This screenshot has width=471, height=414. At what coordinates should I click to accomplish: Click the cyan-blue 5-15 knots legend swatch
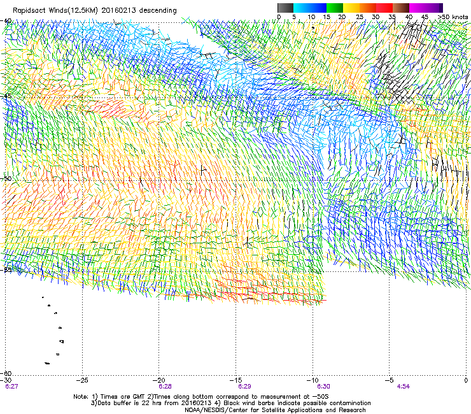coord(310,8)
